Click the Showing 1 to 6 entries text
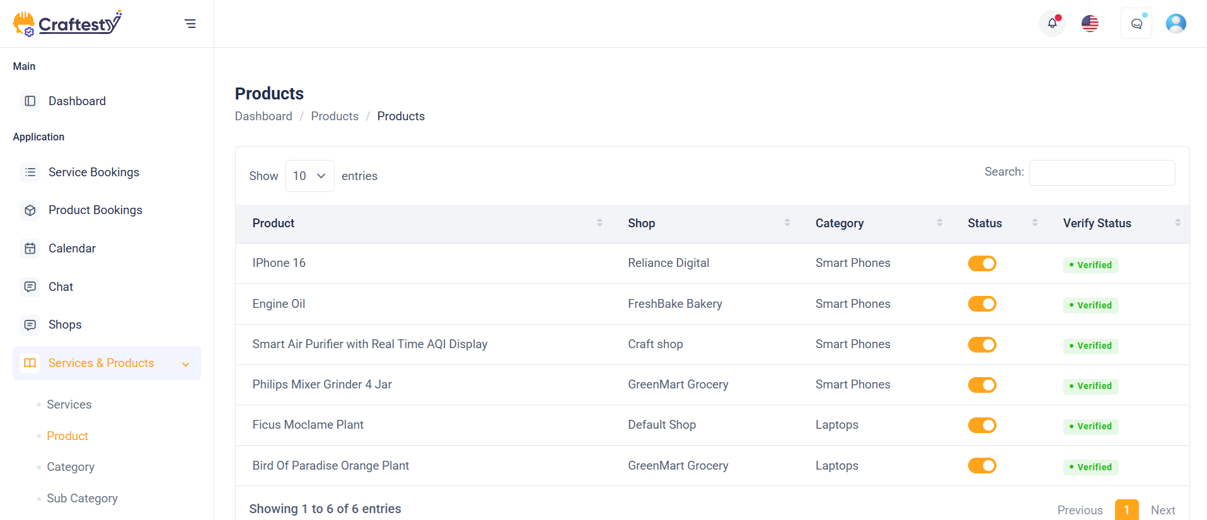The width and height of the screenshot is (1207, 520). tap(325, 509)
